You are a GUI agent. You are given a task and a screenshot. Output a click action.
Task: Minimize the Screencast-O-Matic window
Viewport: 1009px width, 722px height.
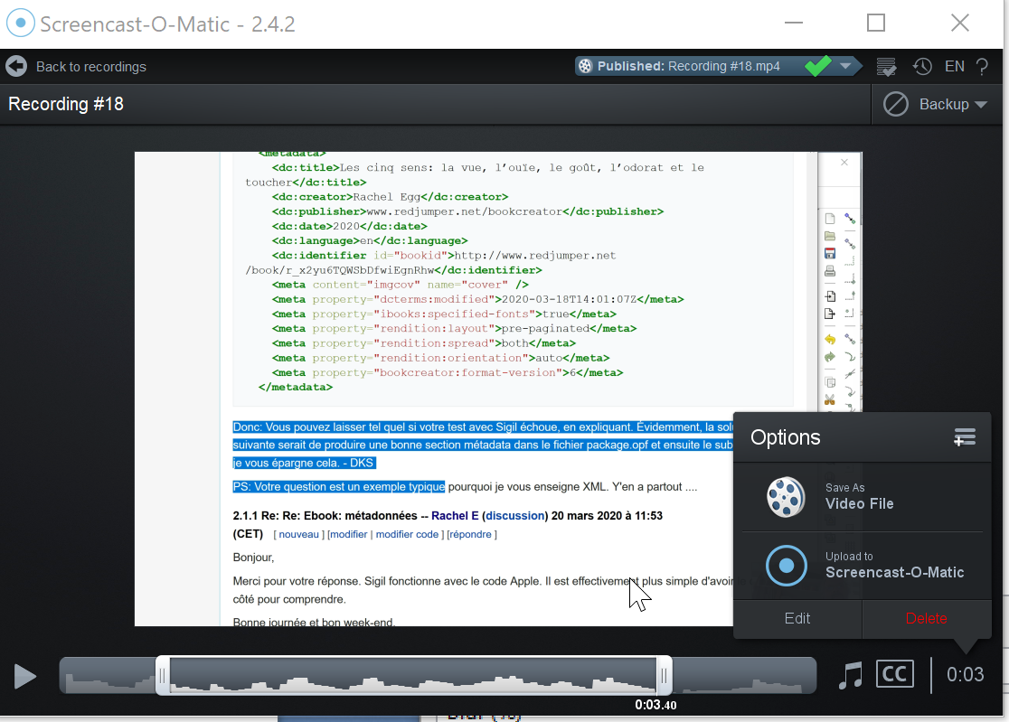[794, 23]
